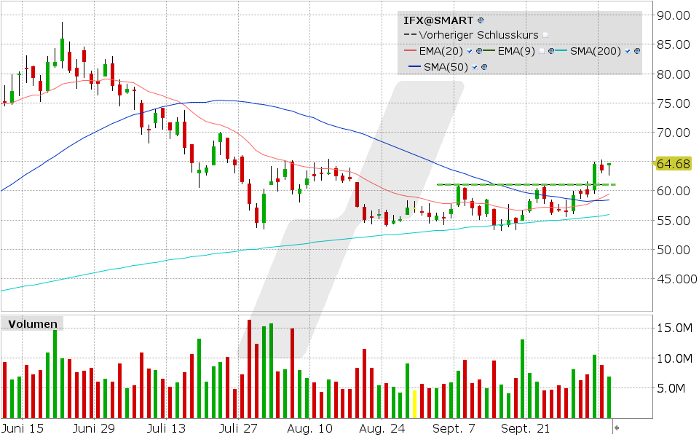Click the small arrow at time axis end

[x=617, y=428]
